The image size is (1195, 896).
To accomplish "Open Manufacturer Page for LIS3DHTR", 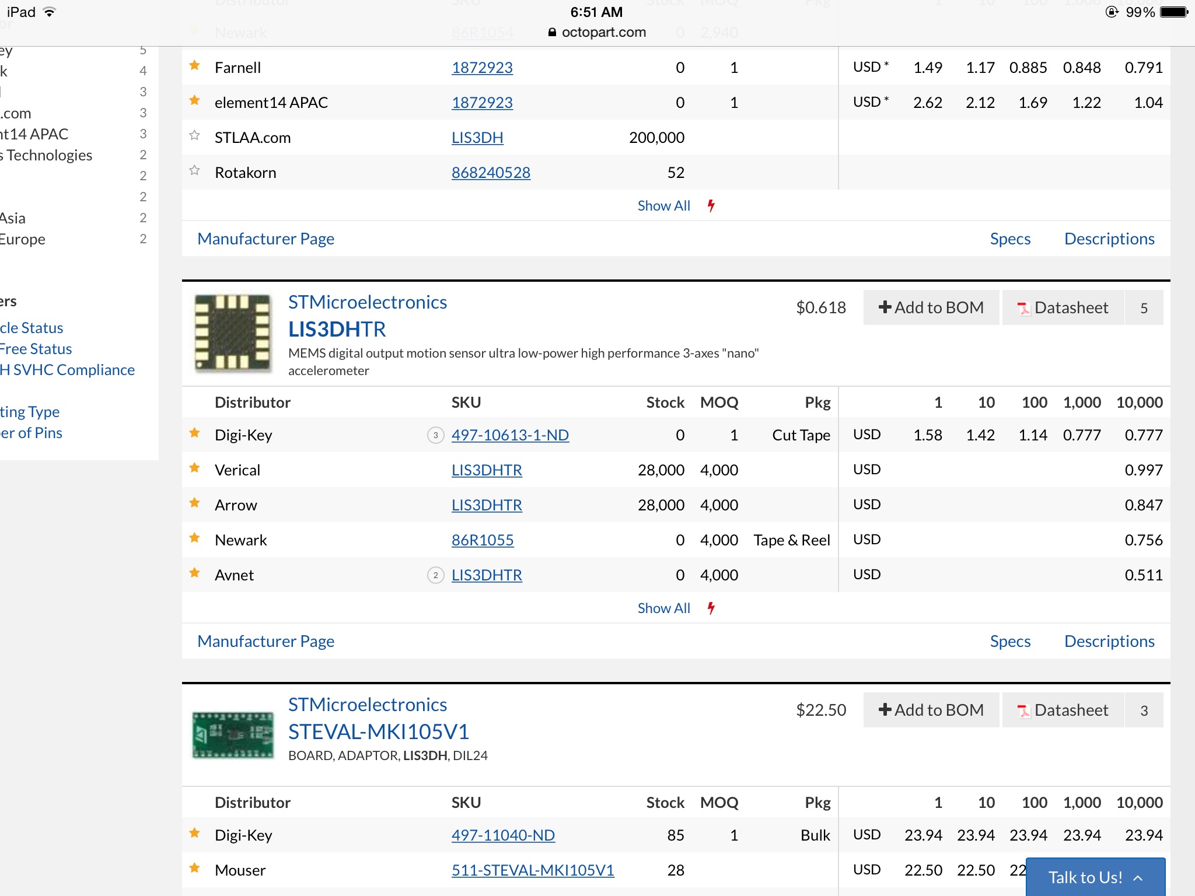I will [x=265, y=641].
